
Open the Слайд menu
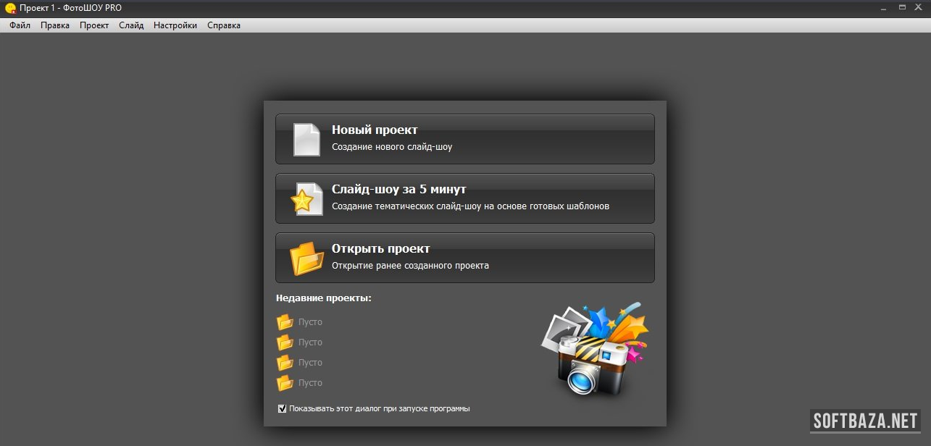(131, 25)
